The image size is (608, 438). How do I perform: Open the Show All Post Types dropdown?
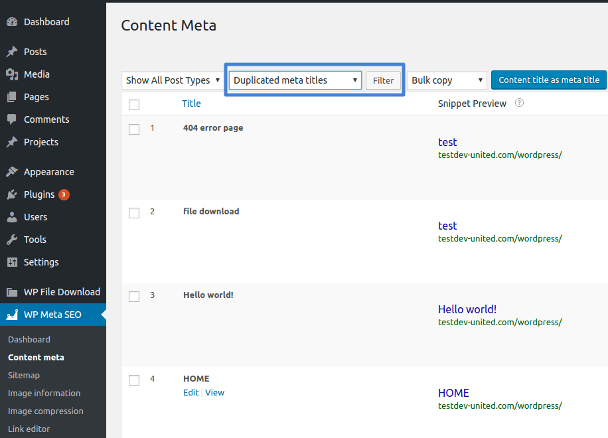[173, 80]
